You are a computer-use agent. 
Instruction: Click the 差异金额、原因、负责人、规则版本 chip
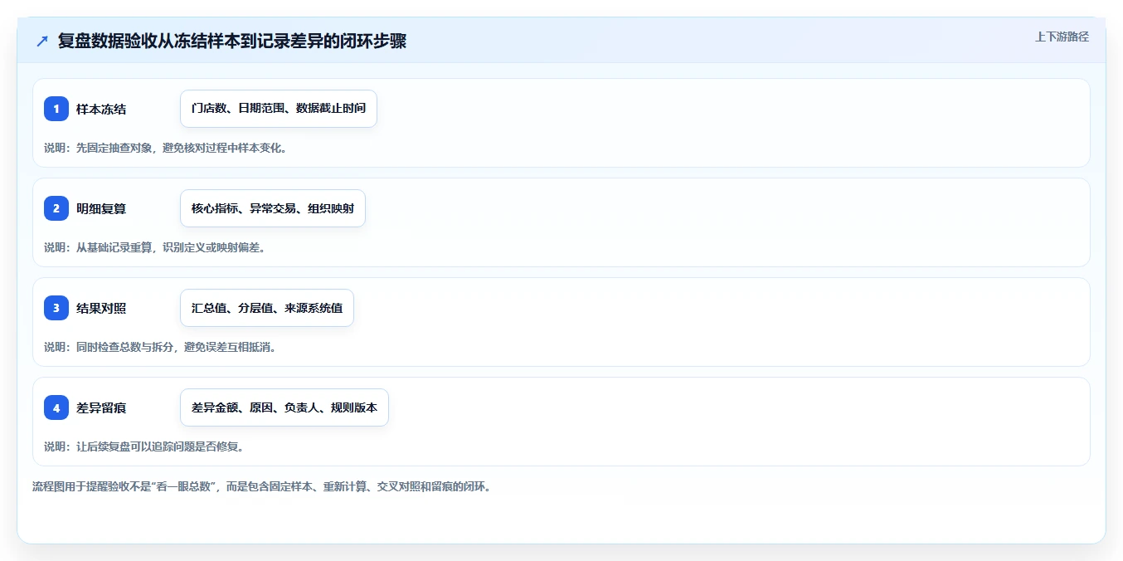tap(284, 407)
